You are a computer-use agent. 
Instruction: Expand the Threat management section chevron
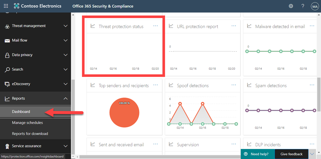66,26
